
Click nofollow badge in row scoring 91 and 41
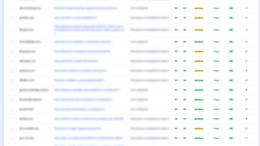click(x=199, y=18)
